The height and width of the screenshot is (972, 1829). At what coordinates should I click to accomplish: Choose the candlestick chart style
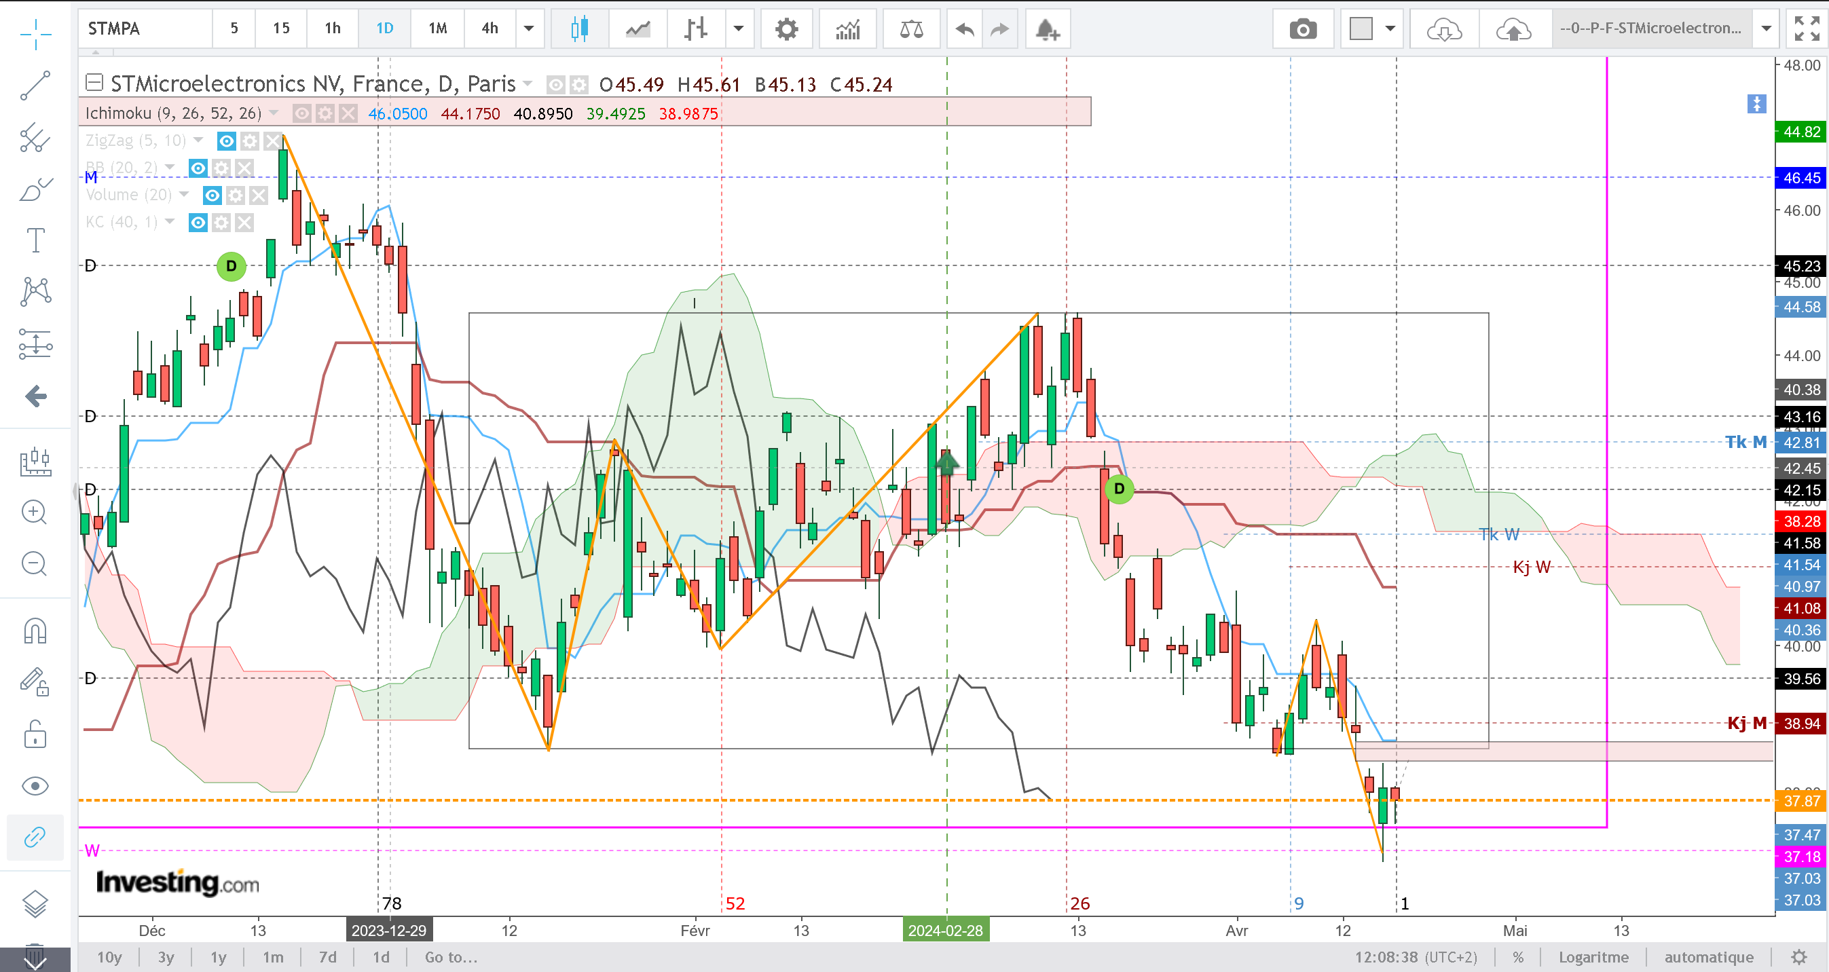[579, 29]
